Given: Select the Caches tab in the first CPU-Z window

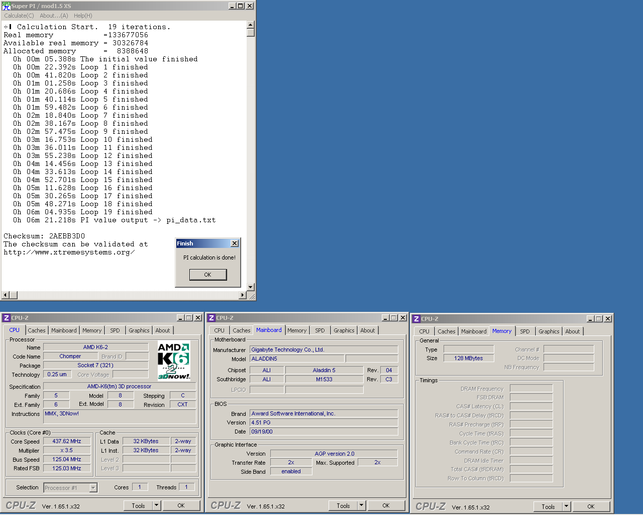Looking at the screenshot, I should pos(37,330).
